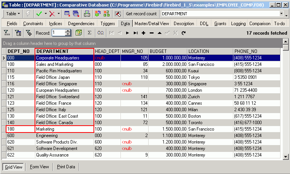This screenshot has height=174, width=290.
Task: Click the green data cube icon
Action: 79,33
